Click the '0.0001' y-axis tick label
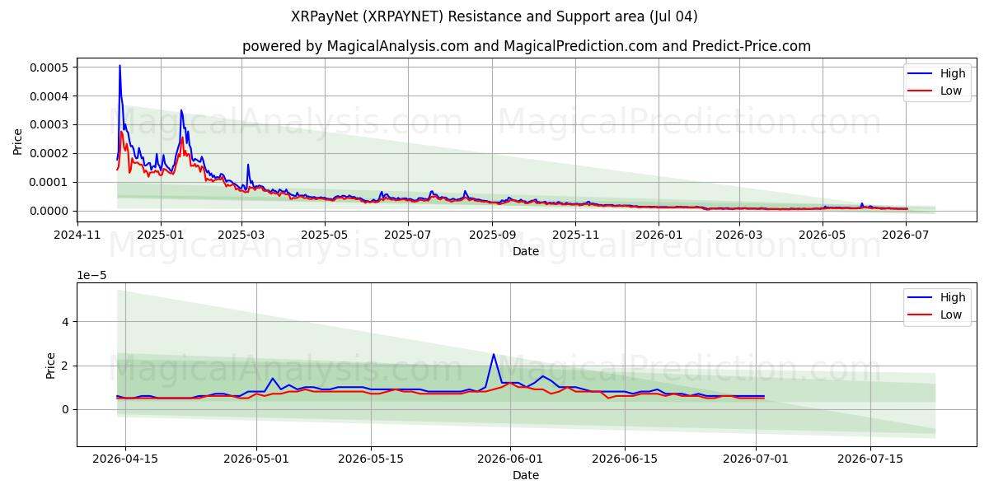989x494 pixels. point(51,182)
